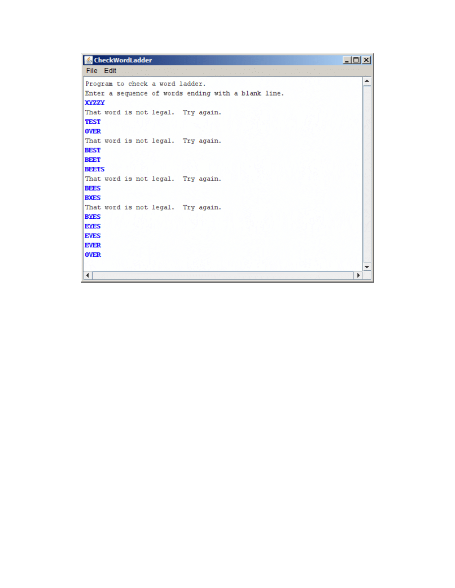The width and height of the screenshot is (455, 588).
Task: Open the File menu
Action: coord(92,71)
